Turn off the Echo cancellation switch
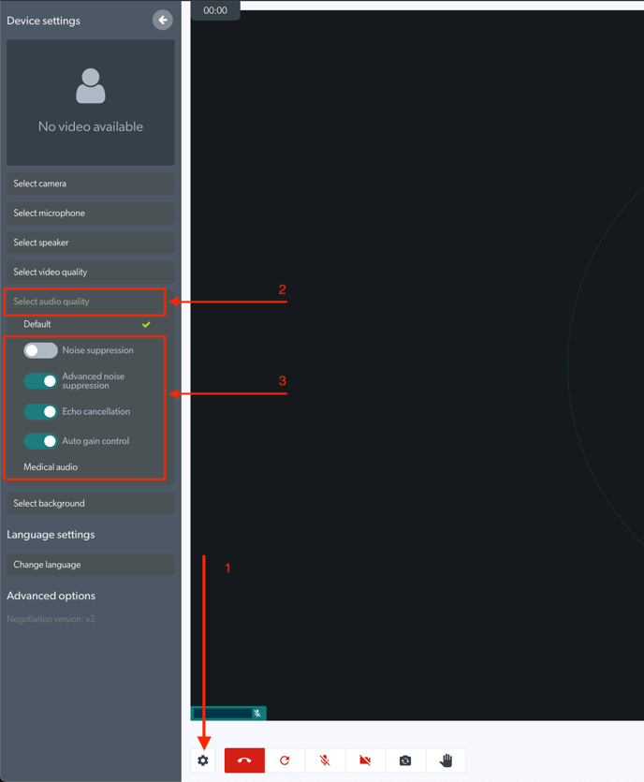644x782 pixels. tap(40, 411)
